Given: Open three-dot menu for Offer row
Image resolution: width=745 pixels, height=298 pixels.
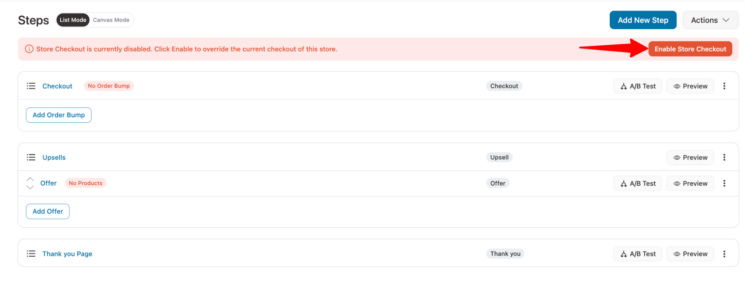Looking at the screenshot, I should point(724,183).
